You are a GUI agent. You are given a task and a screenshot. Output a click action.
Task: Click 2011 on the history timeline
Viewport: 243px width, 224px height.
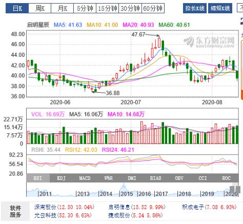click(45, 194)
